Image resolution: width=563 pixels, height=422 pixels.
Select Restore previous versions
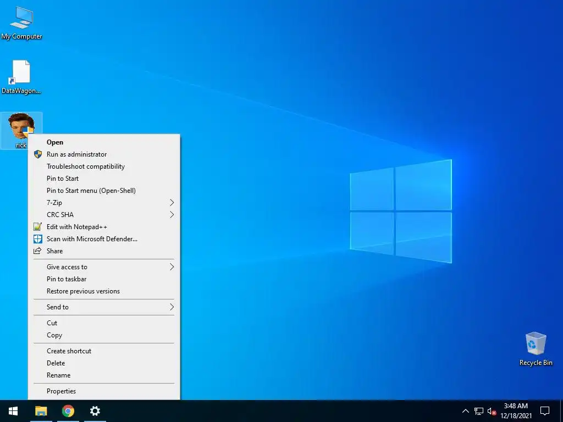point(104,291)
